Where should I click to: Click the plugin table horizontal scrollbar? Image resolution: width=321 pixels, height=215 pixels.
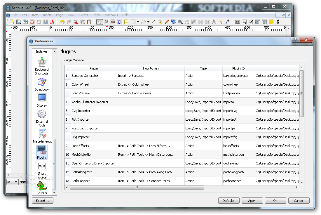coord(137,187)
